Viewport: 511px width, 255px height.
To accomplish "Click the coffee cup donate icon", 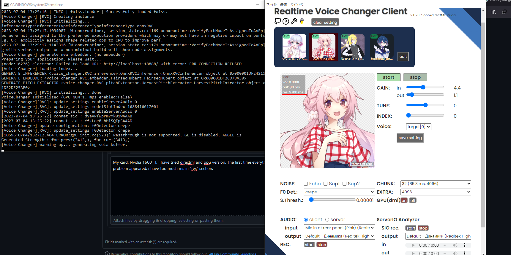I will coord(302,21).
